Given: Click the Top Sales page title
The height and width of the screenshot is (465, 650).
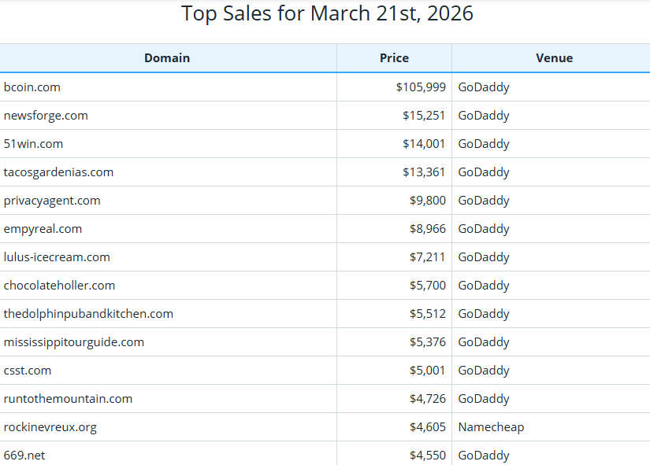Looking at the screenshot, I should click(325, 13).
